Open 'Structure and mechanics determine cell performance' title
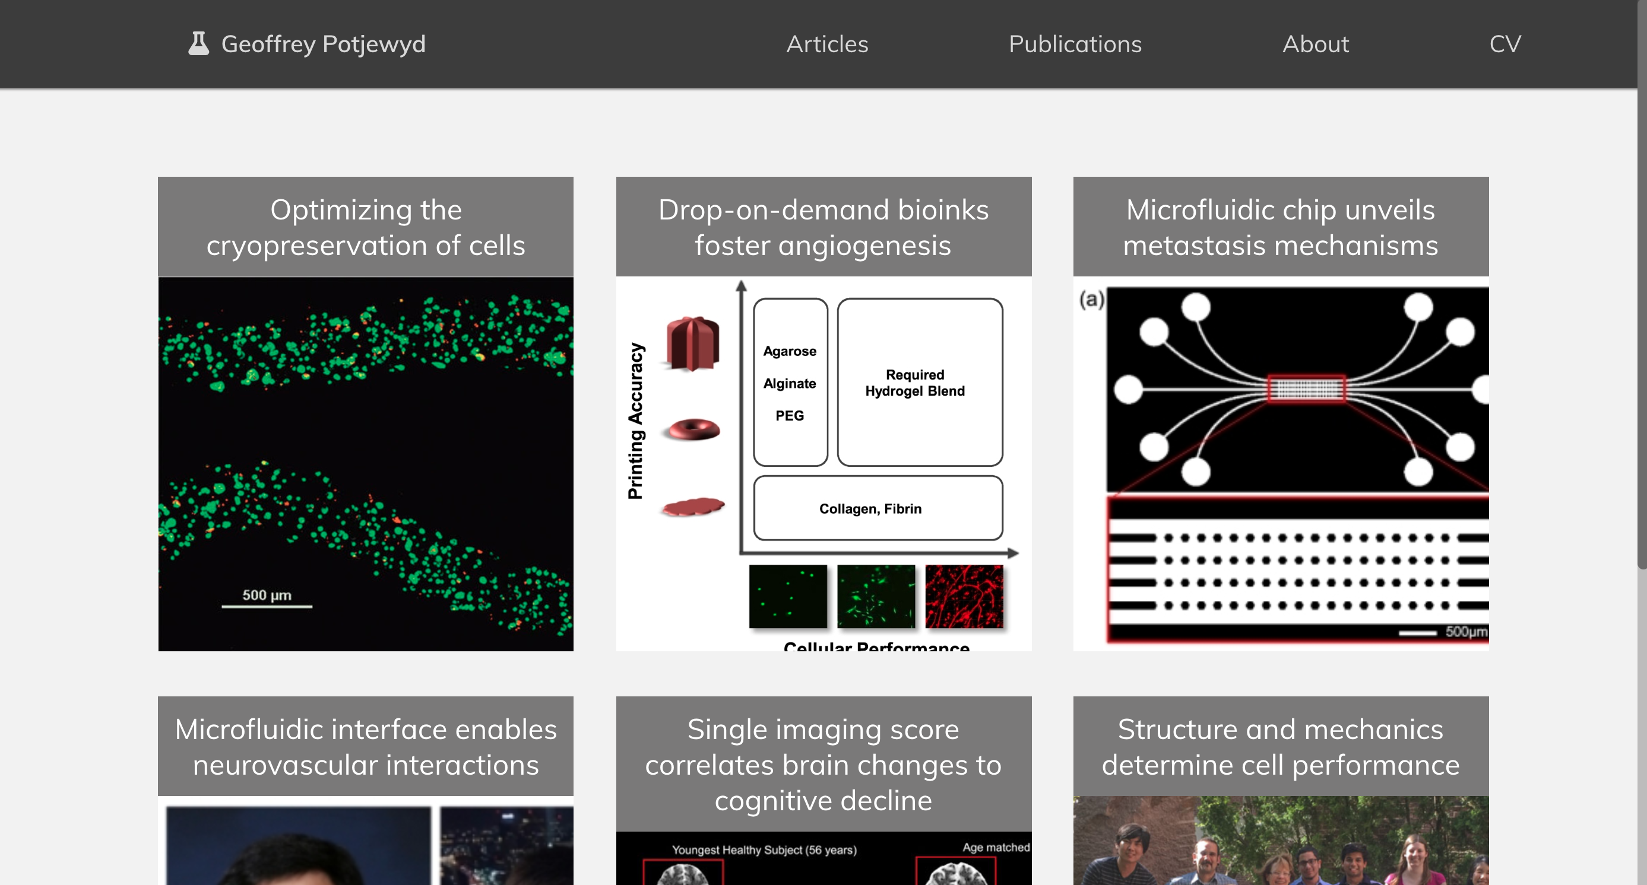 pyautogui.click(x=1281, y=747)
